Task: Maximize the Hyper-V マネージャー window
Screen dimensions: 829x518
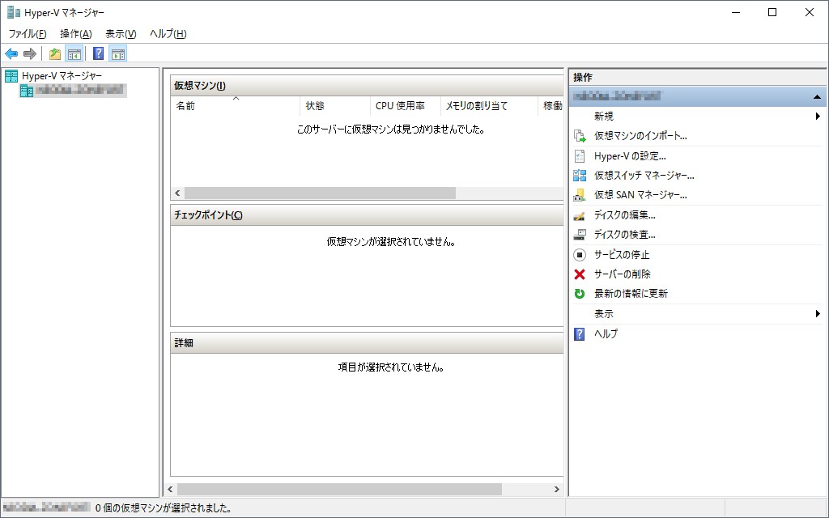Action: (x=772, y=12)
